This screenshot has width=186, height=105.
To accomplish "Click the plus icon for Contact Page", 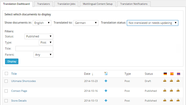I will [106, 91].
